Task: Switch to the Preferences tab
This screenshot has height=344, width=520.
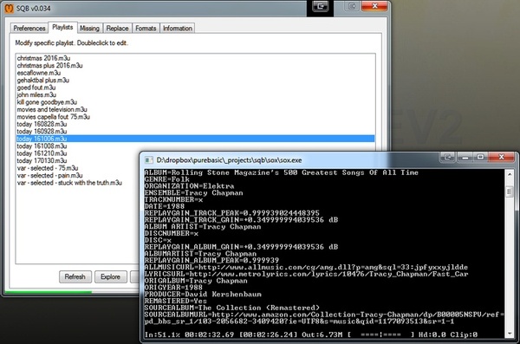Action: [29, 29]
